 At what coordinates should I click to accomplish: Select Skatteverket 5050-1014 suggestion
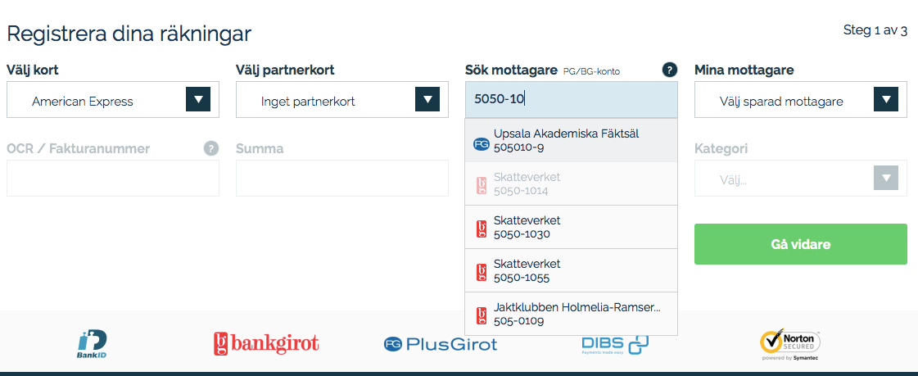point(572,183)
